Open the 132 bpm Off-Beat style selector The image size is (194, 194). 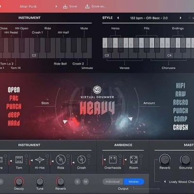coord(149,18)
